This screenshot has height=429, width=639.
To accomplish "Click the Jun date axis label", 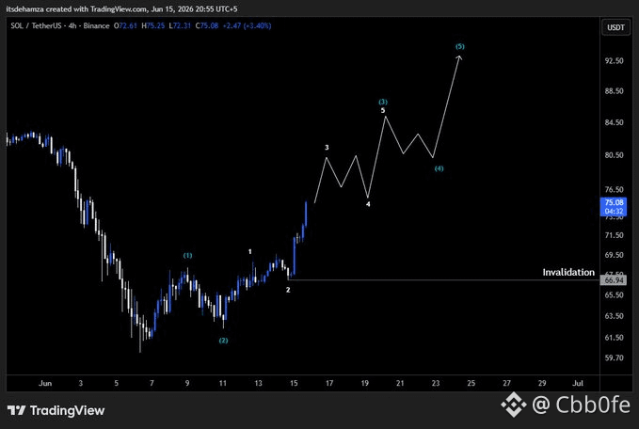I will [x=45, y=383].
